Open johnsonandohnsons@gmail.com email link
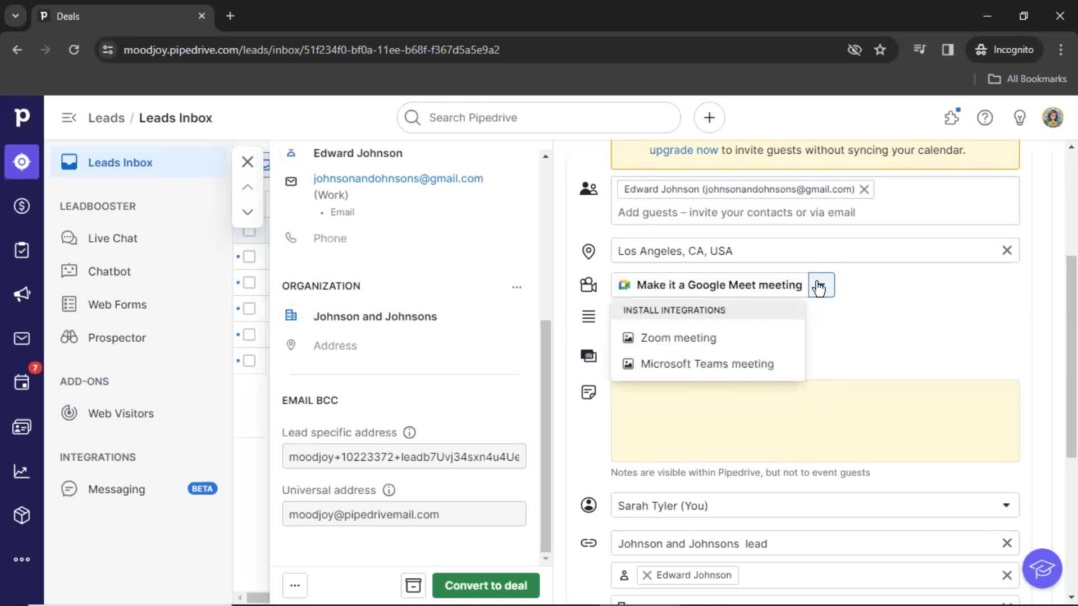Image resolution: width=1078 pixels, height=606 pixels. click(398, 178)
